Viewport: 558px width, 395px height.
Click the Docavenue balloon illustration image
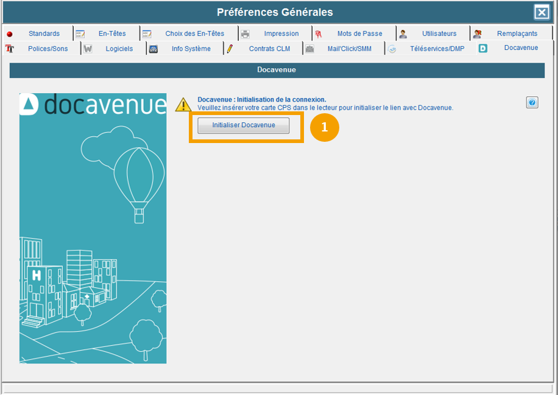tap(93, 228)
